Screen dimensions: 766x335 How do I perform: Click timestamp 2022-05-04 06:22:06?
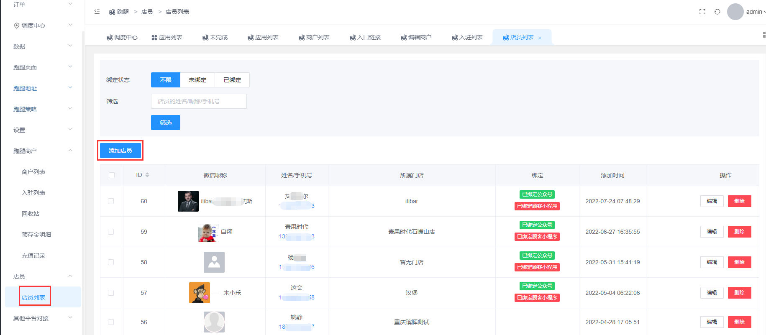[x=612, y=293]
